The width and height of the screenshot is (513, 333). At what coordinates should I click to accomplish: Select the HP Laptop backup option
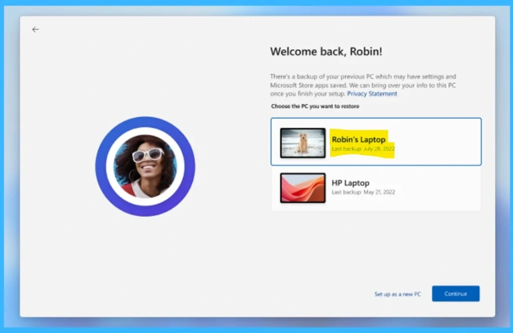pos(376,189)
